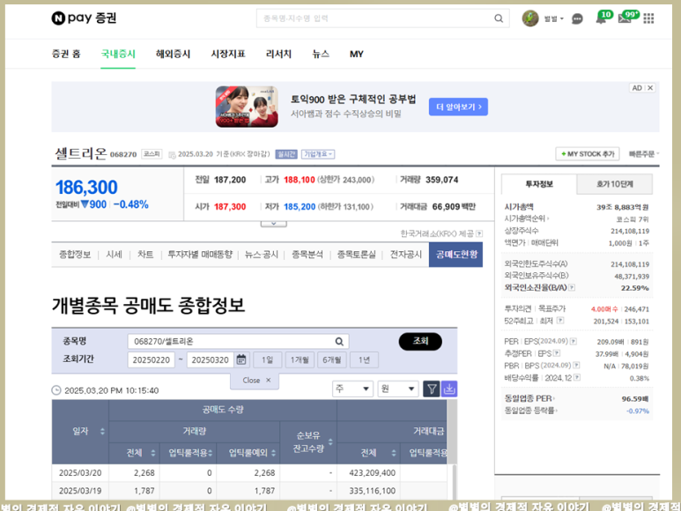Sort 거래대금 전체 column arrows
The image size is (681, 511).
pyautogui.click(x=394, y=453)
